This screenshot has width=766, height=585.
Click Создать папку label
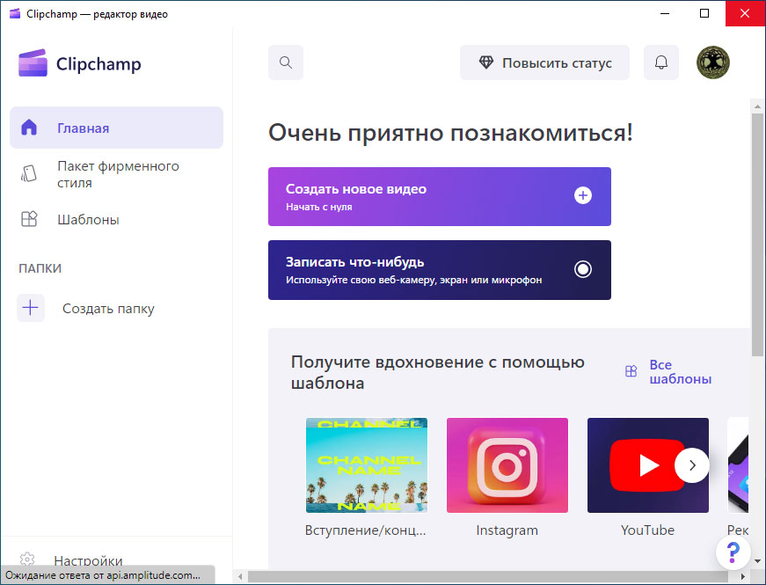pos(108,309)
